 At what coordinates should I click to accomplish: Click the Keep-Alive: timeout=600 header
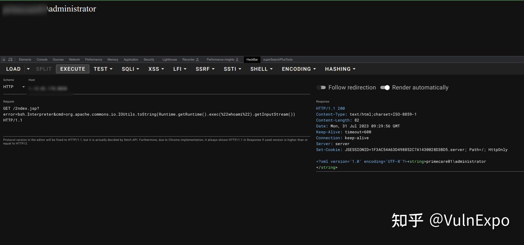point(344,132)
